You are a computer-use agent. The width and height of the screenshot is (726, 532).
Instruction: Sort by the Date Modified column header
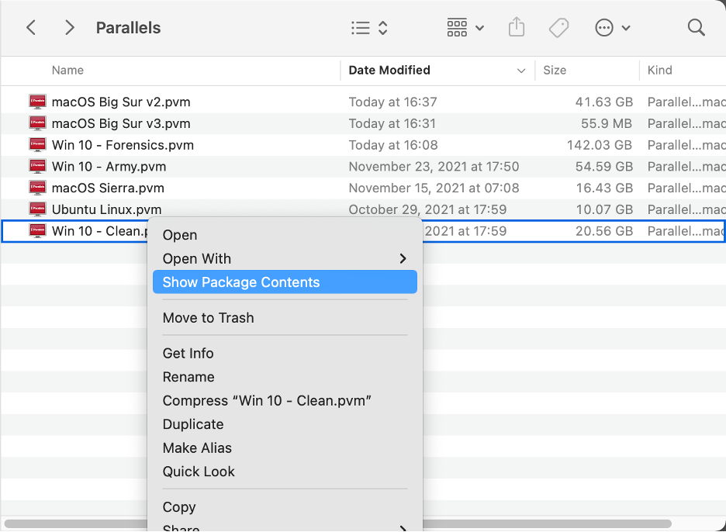pyautogui.click(x=389, y=70)
